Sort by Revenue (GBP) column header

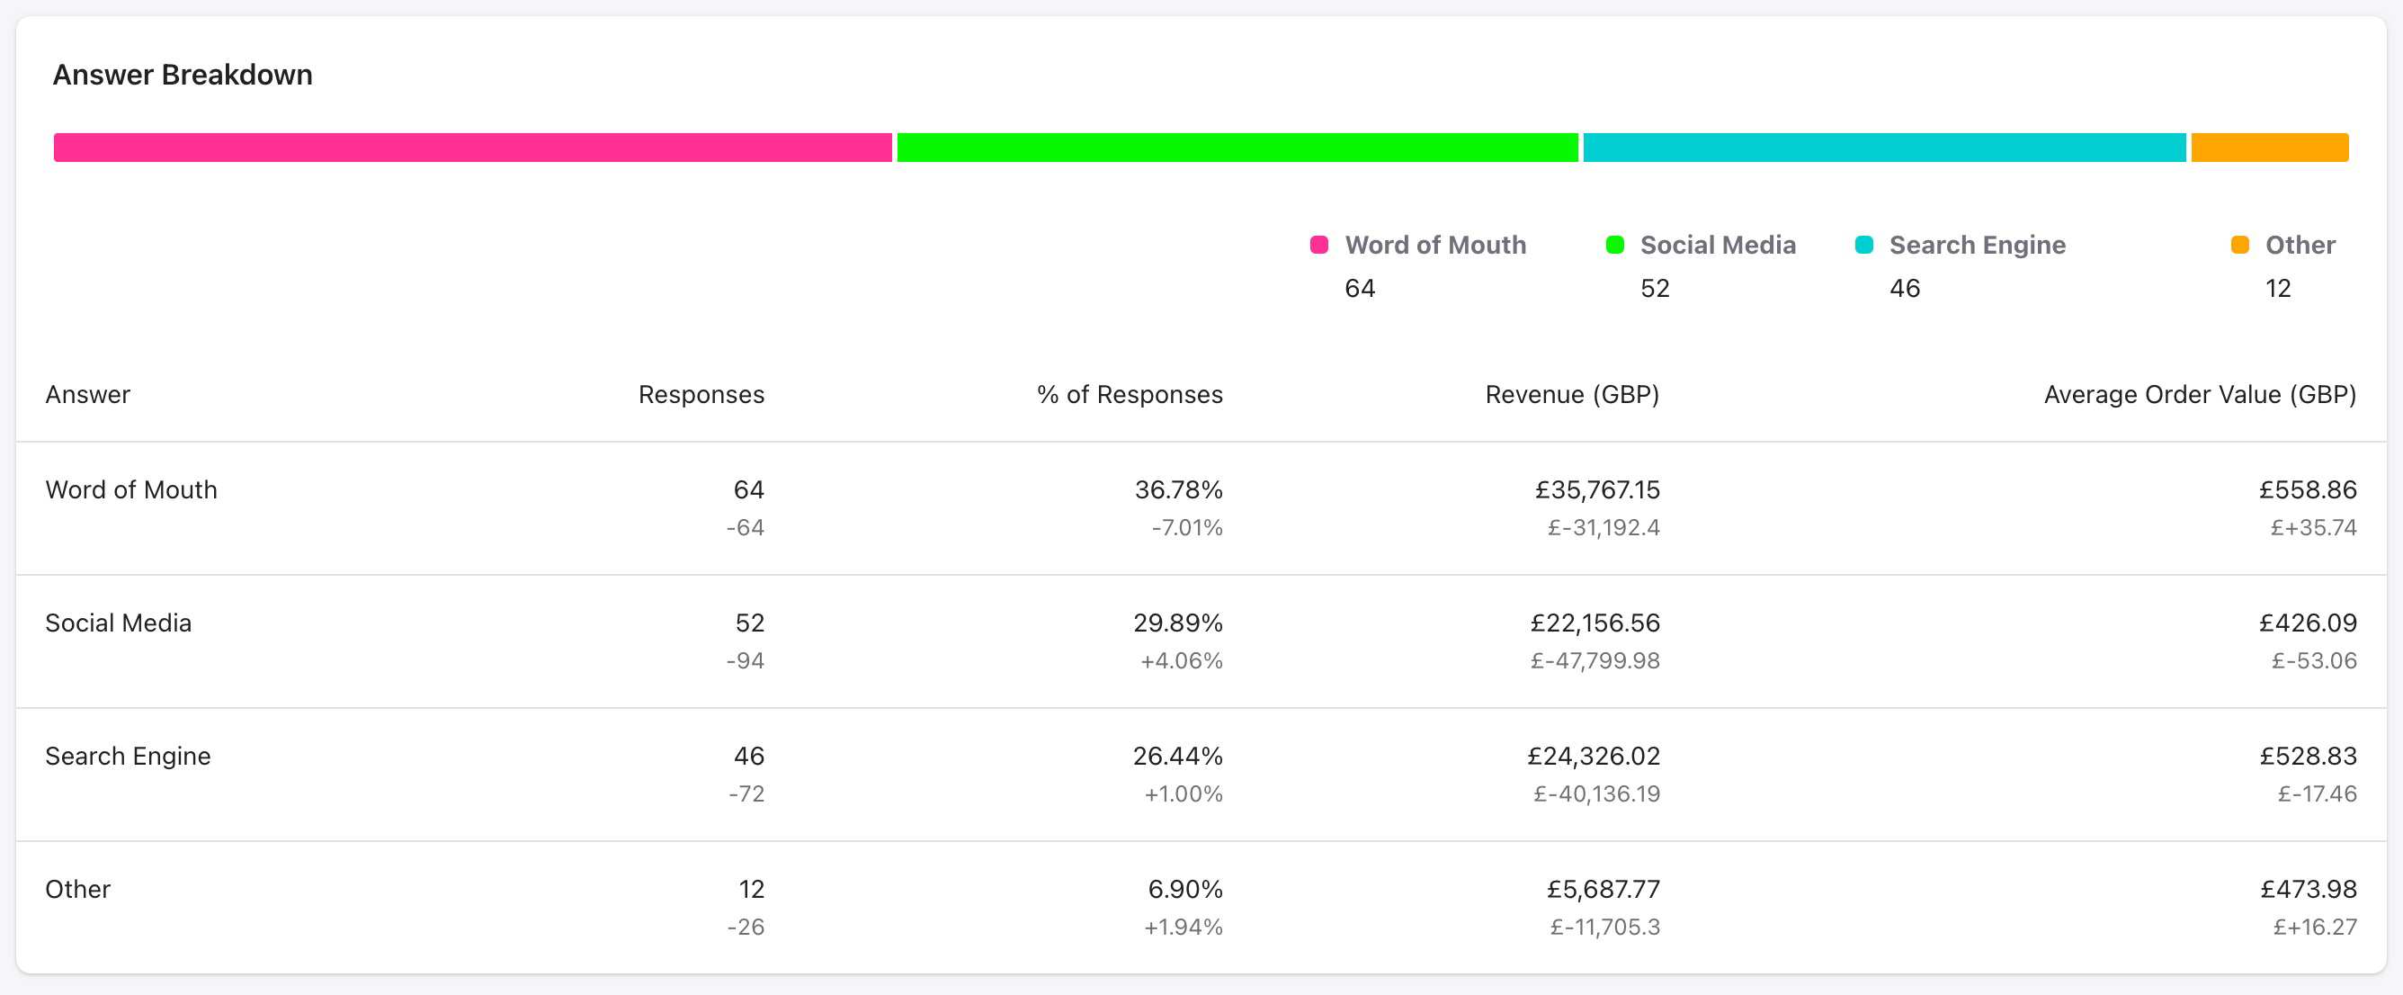(x=1572, y=394)
